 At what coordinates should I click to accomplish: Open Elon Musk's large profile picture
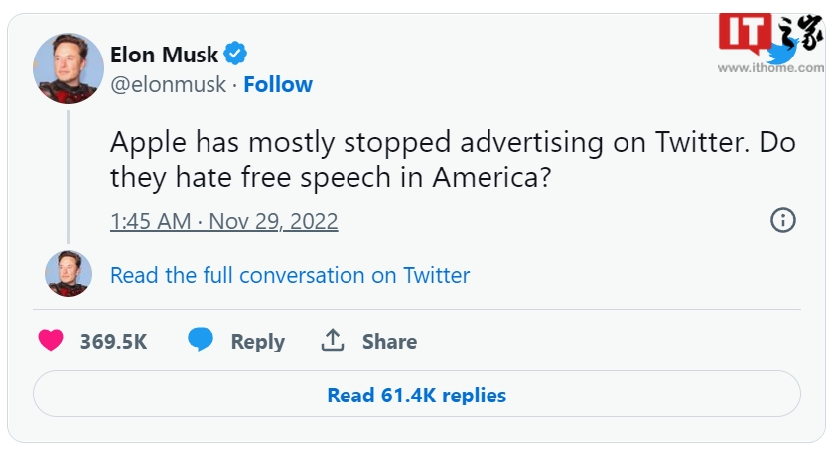click(69, 68)
